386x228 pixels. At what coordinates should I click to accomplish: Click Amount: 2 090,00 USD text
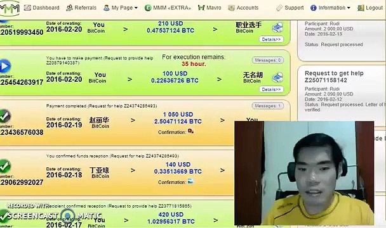[329, 94]
